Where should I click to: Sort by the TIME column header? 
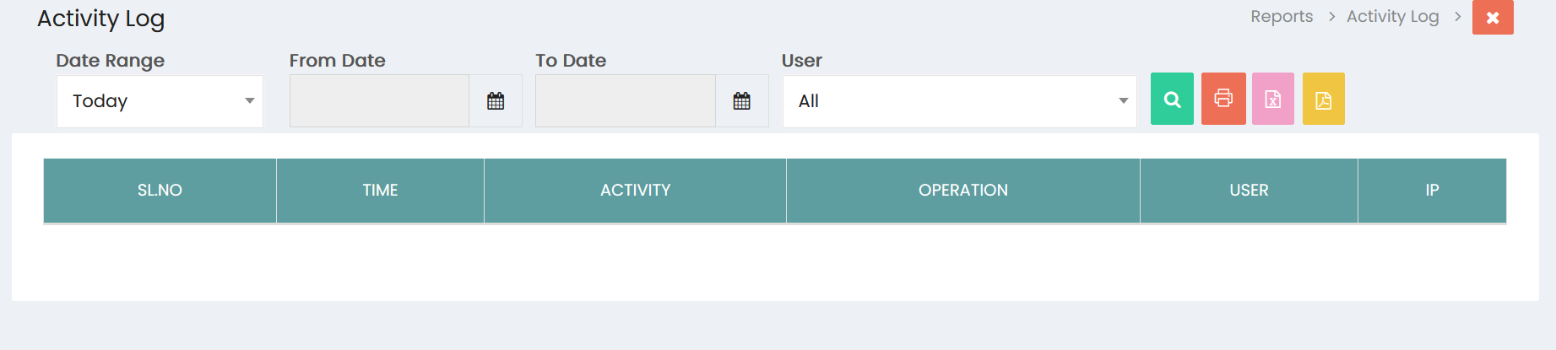pos(380,191)
